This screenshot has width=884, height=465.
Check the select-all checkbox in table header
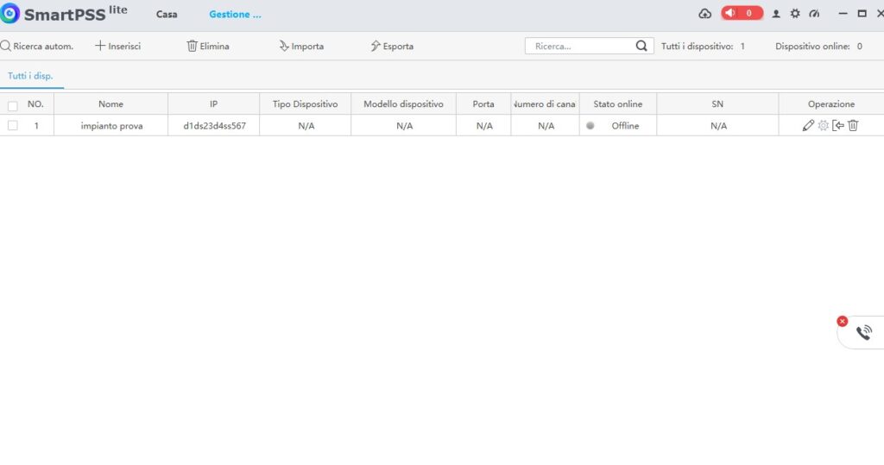coord(12,105)
